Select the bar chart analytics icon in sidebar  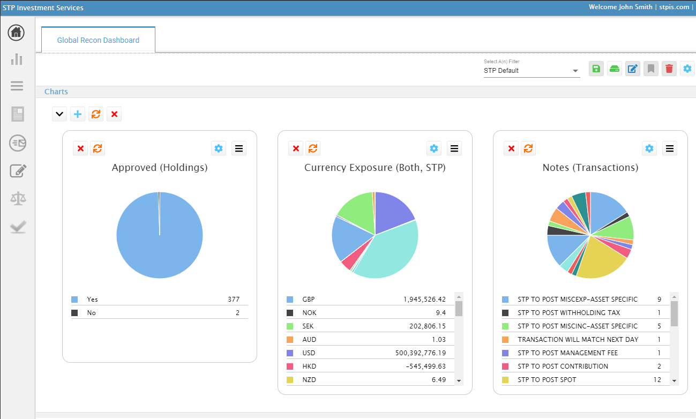click(16, 59)
